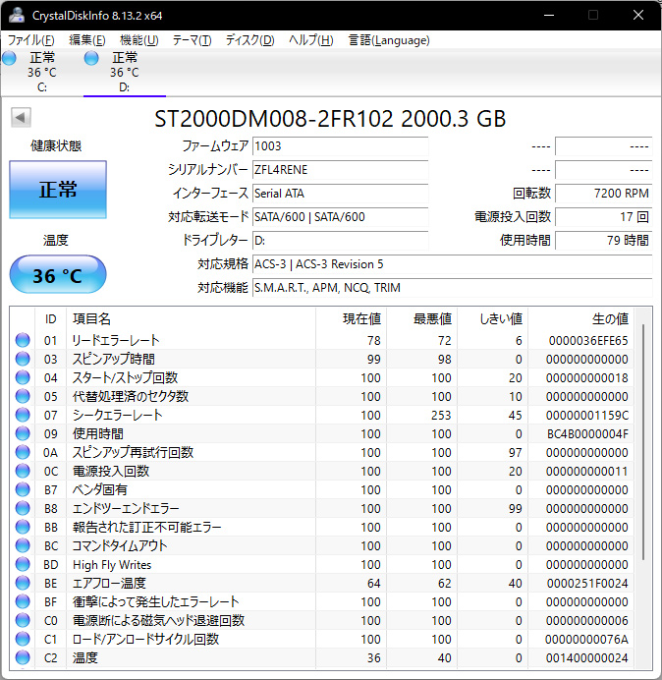Click the status orb for row 0A スピンアップ再試行回数
Viewport: 662px width, 680px height.
[x=23, y=452]
